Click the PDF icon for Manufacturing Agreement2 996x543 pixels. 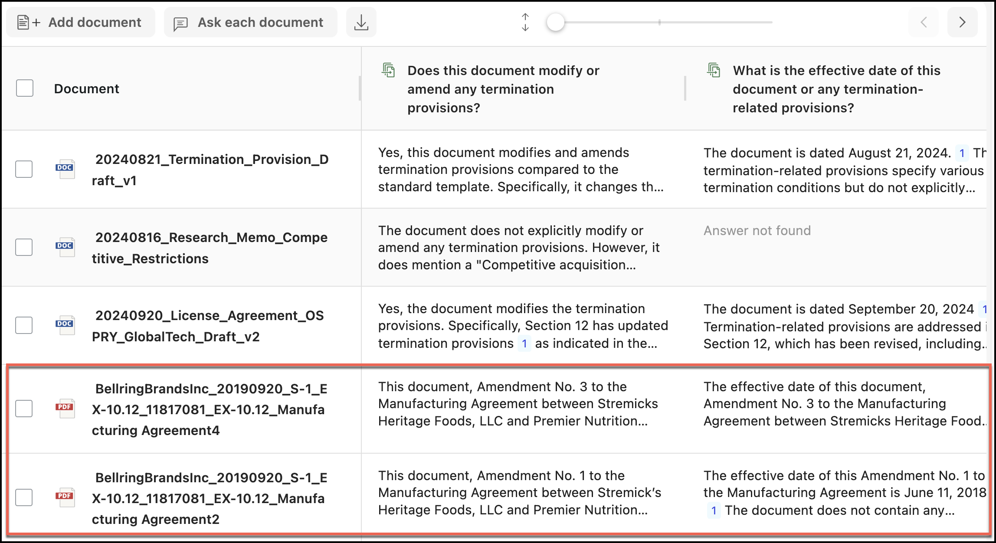[65, 497]
